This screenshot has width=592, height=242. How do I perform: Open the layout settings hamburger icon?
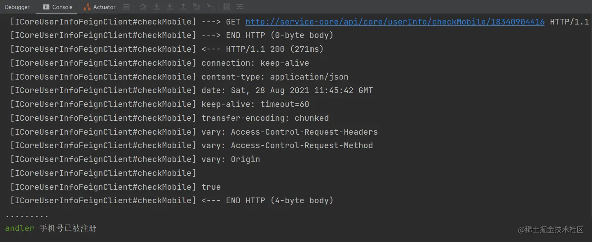[x=126, y=7]
